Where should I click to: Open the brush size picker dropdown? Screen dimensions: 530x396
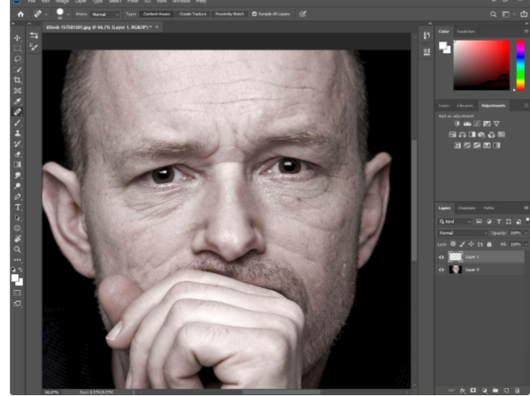point(68,15)
